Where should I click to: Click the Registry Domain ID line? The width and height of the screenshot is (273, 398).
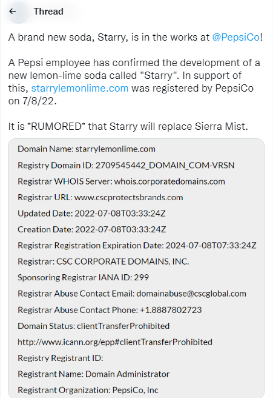(126, 165)
